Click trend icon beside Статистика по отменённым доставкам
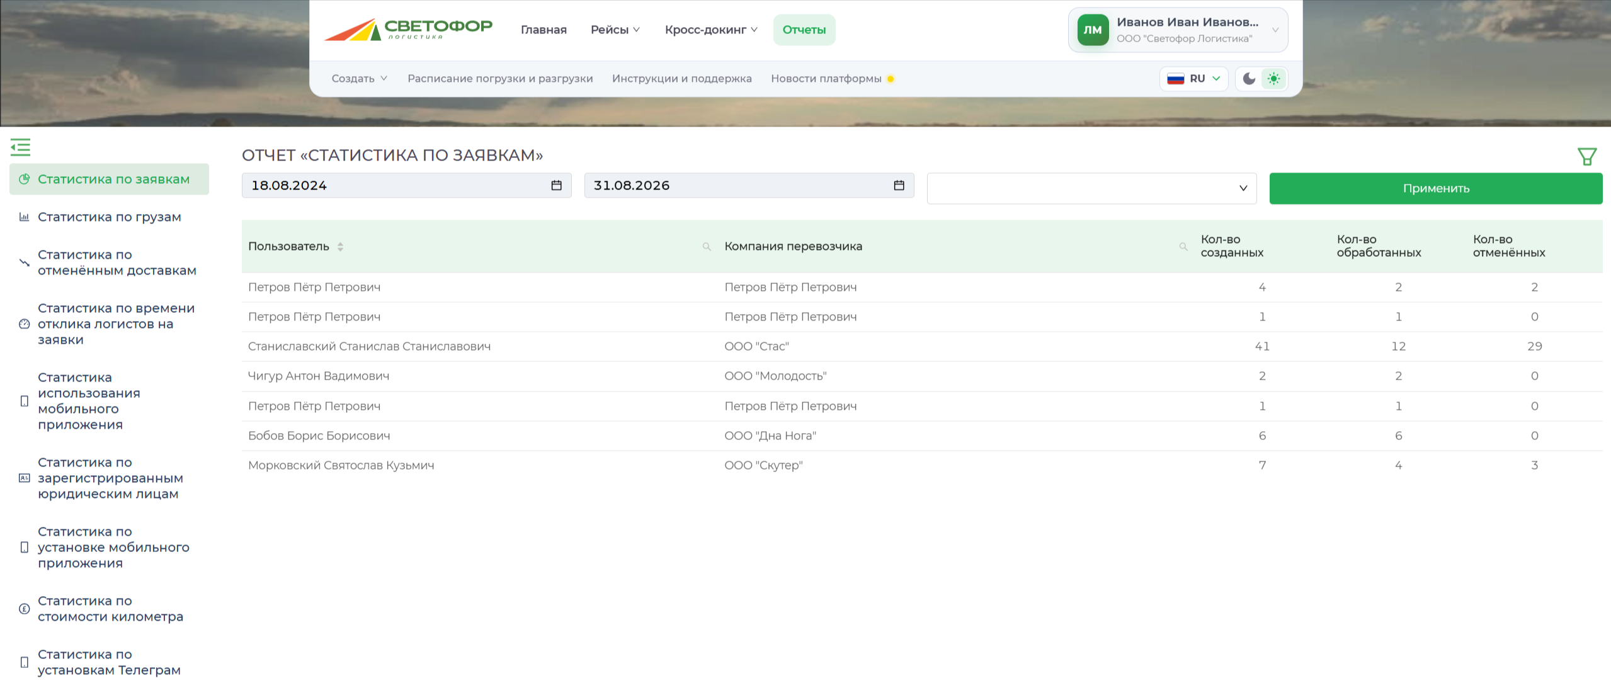The height and width of the screenshot is (688, 1611). [25, 262]
